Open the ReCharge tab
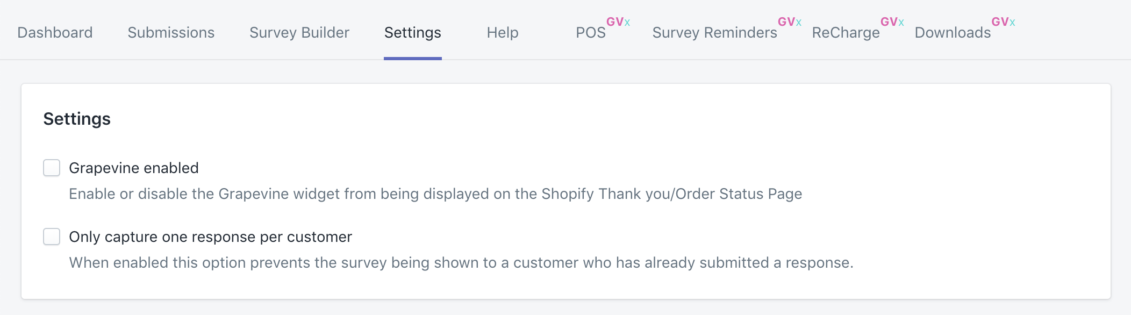Screen dimensions: 1131x315 (846, 33)
